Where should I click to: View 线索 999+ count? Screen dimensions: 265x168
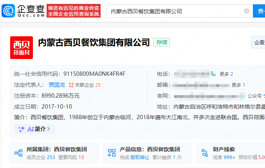(x=224, y=157)
